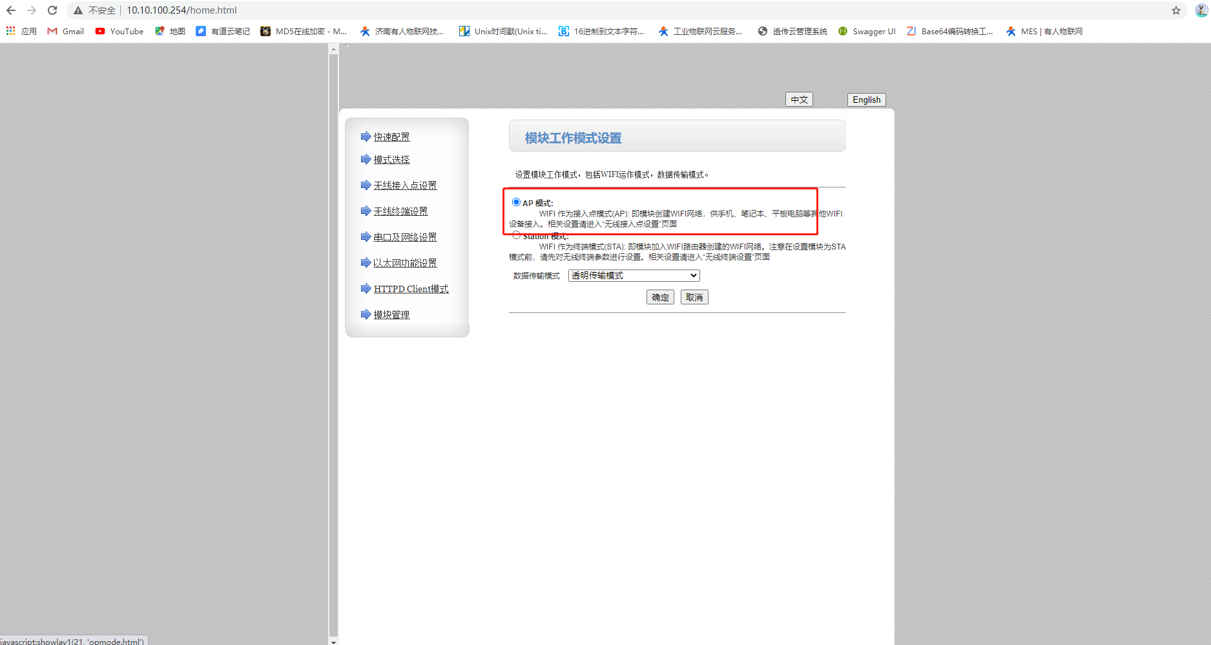1211x645 pixels.
Task: Select the Station 模式 radio button
Action: click(x=516, y=235)
